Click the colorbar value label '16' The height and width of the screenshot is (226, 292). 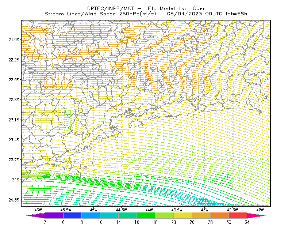137,222
